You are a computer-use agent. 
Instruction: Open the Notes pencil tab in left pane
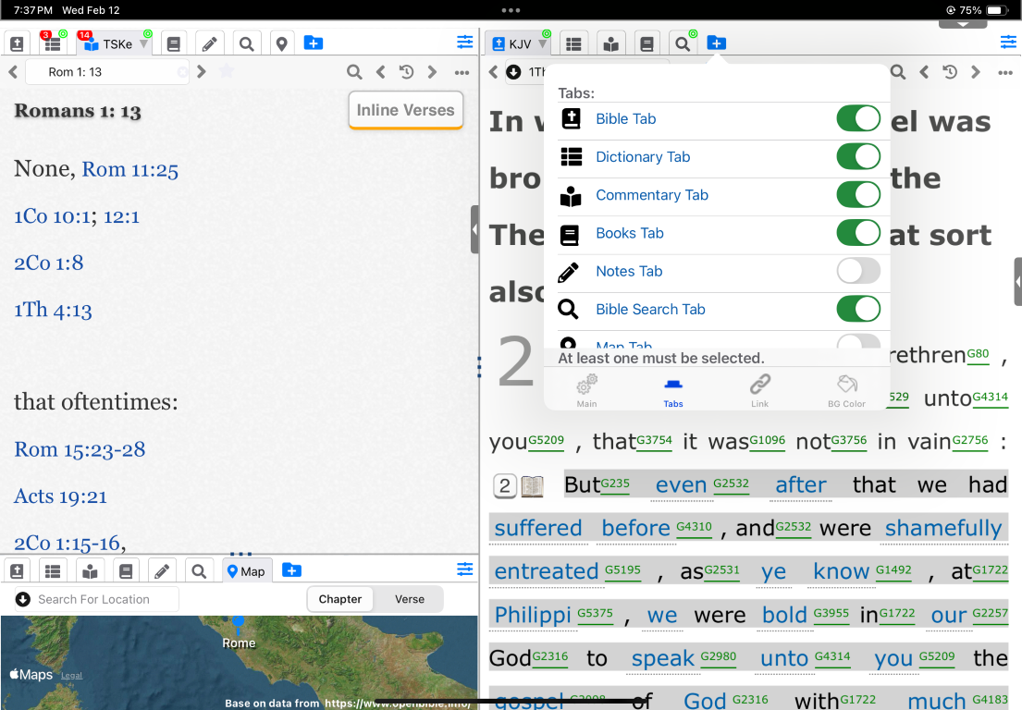pyautogui.click(x=209, y=43)
